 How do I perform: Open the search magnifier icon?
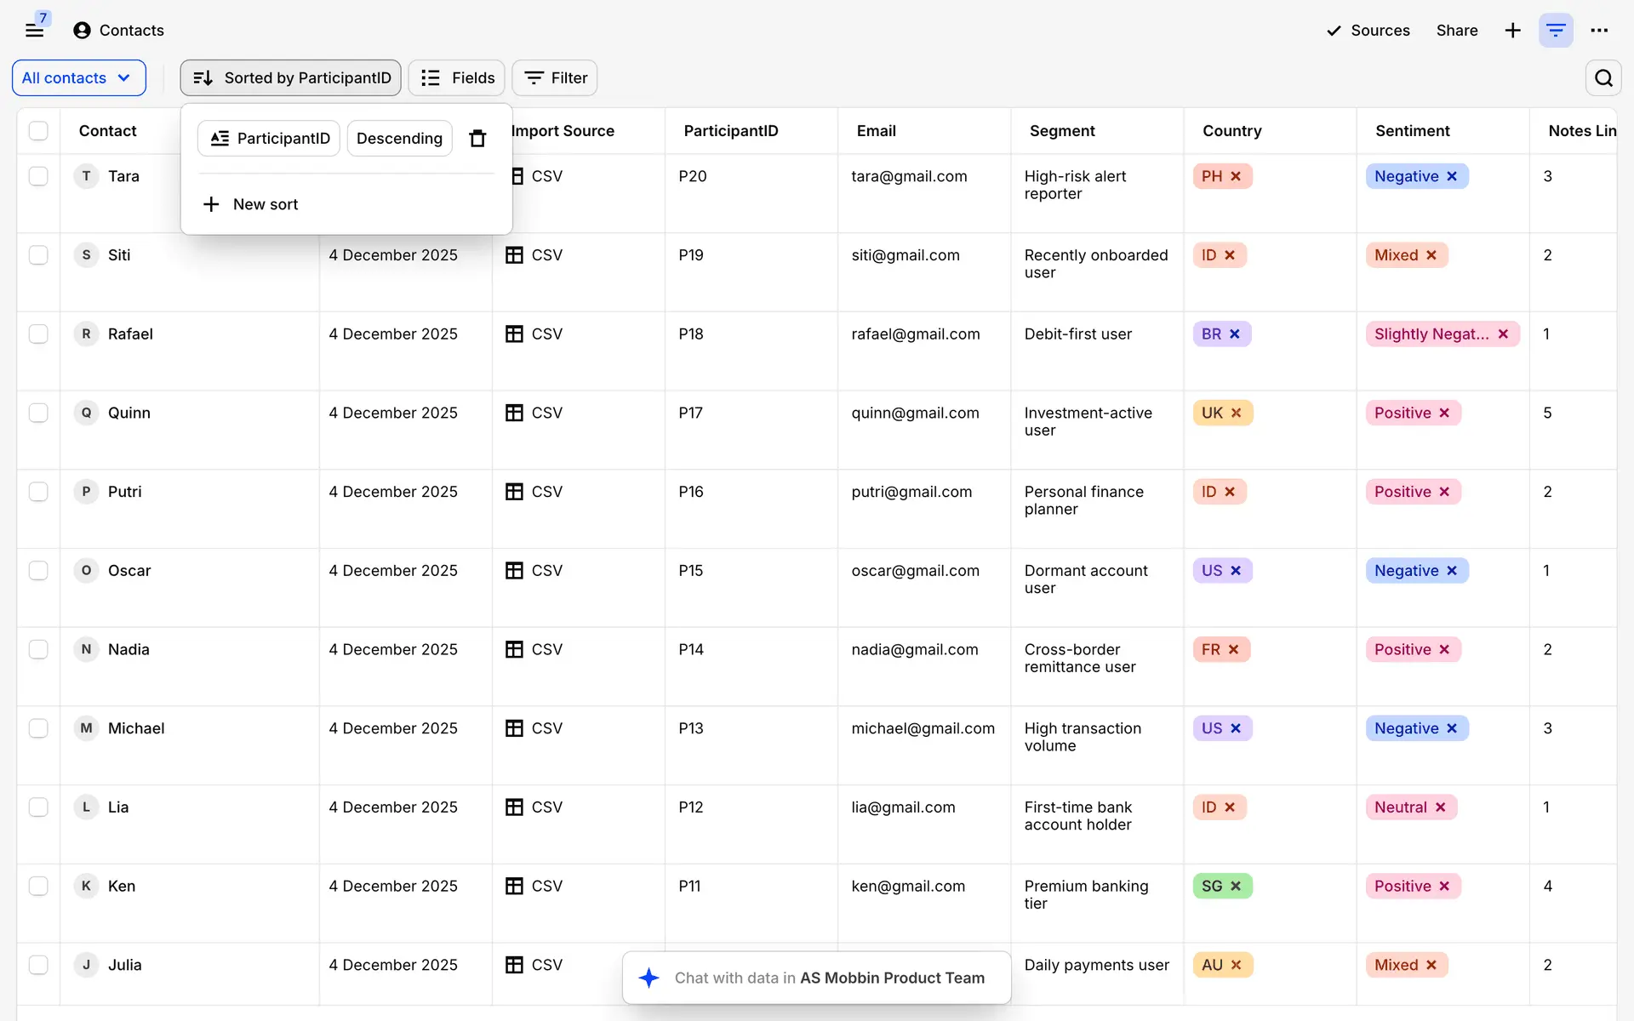click(x=1603, y=78)
